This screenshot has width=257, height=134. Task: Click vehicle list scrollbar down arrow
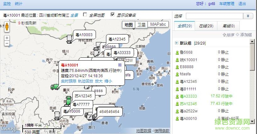pyautogui.click(x=252, y=121)
